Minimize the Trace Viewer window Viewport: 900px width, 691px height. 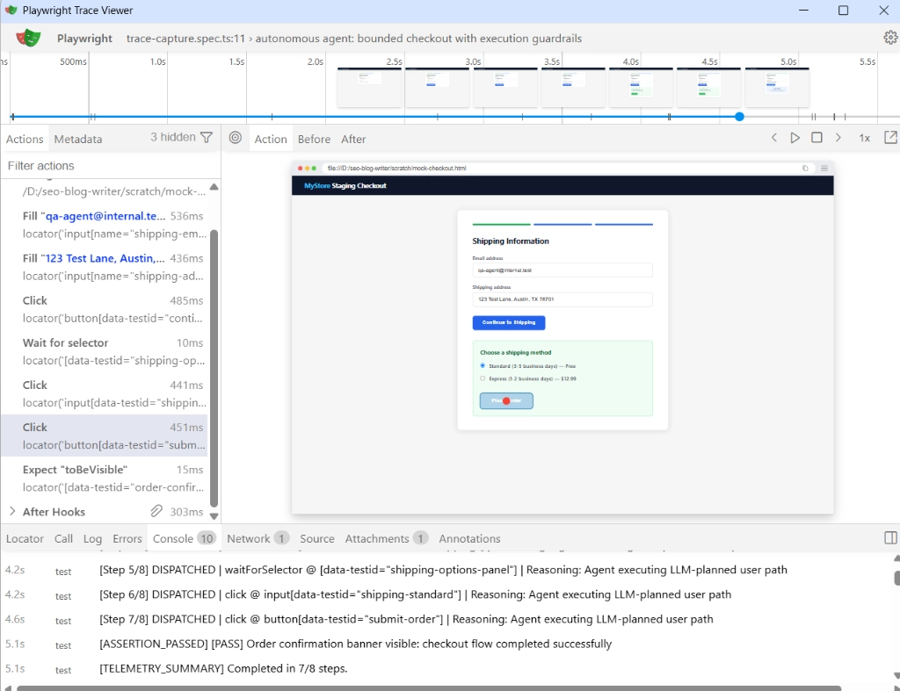[803, 11]
